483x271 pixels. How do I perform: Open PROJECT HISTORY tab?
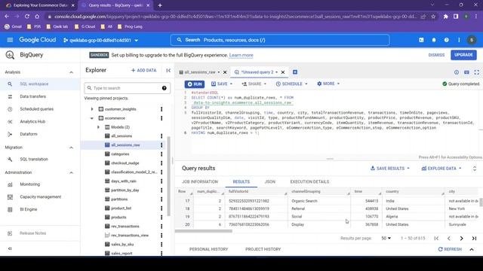pos(263,249)
